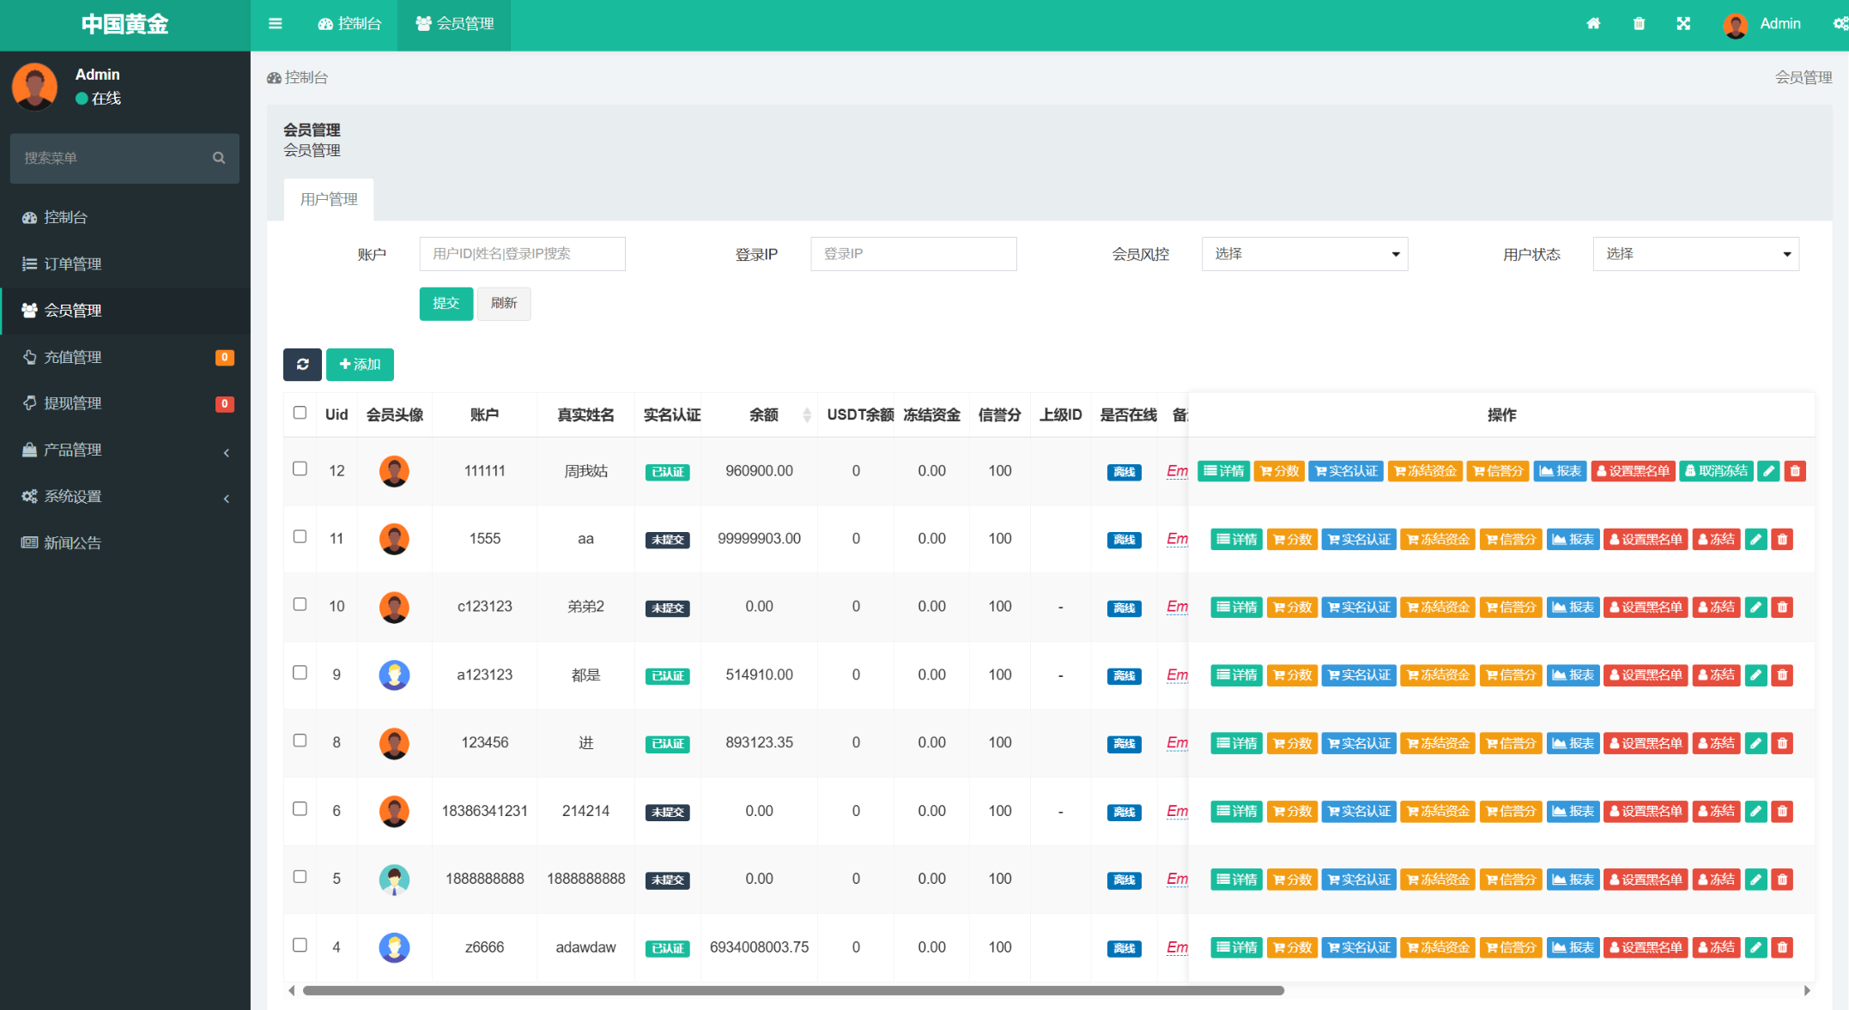Toggle fullscreen using the expand-arrows icon
1849x1010 pixels.
click(x=1682, y=23)
